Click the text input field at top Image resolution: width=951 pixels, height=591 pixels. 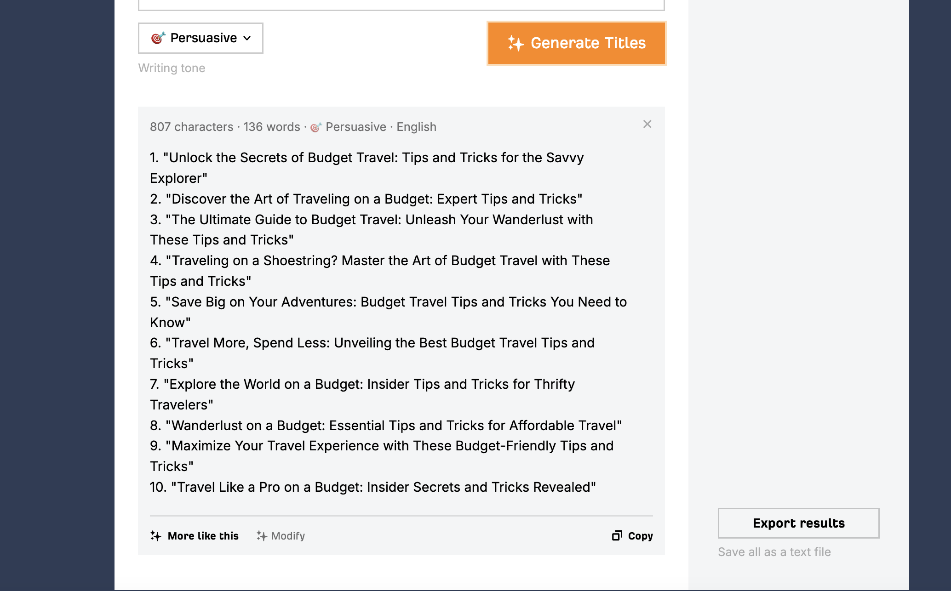(401, 5)
